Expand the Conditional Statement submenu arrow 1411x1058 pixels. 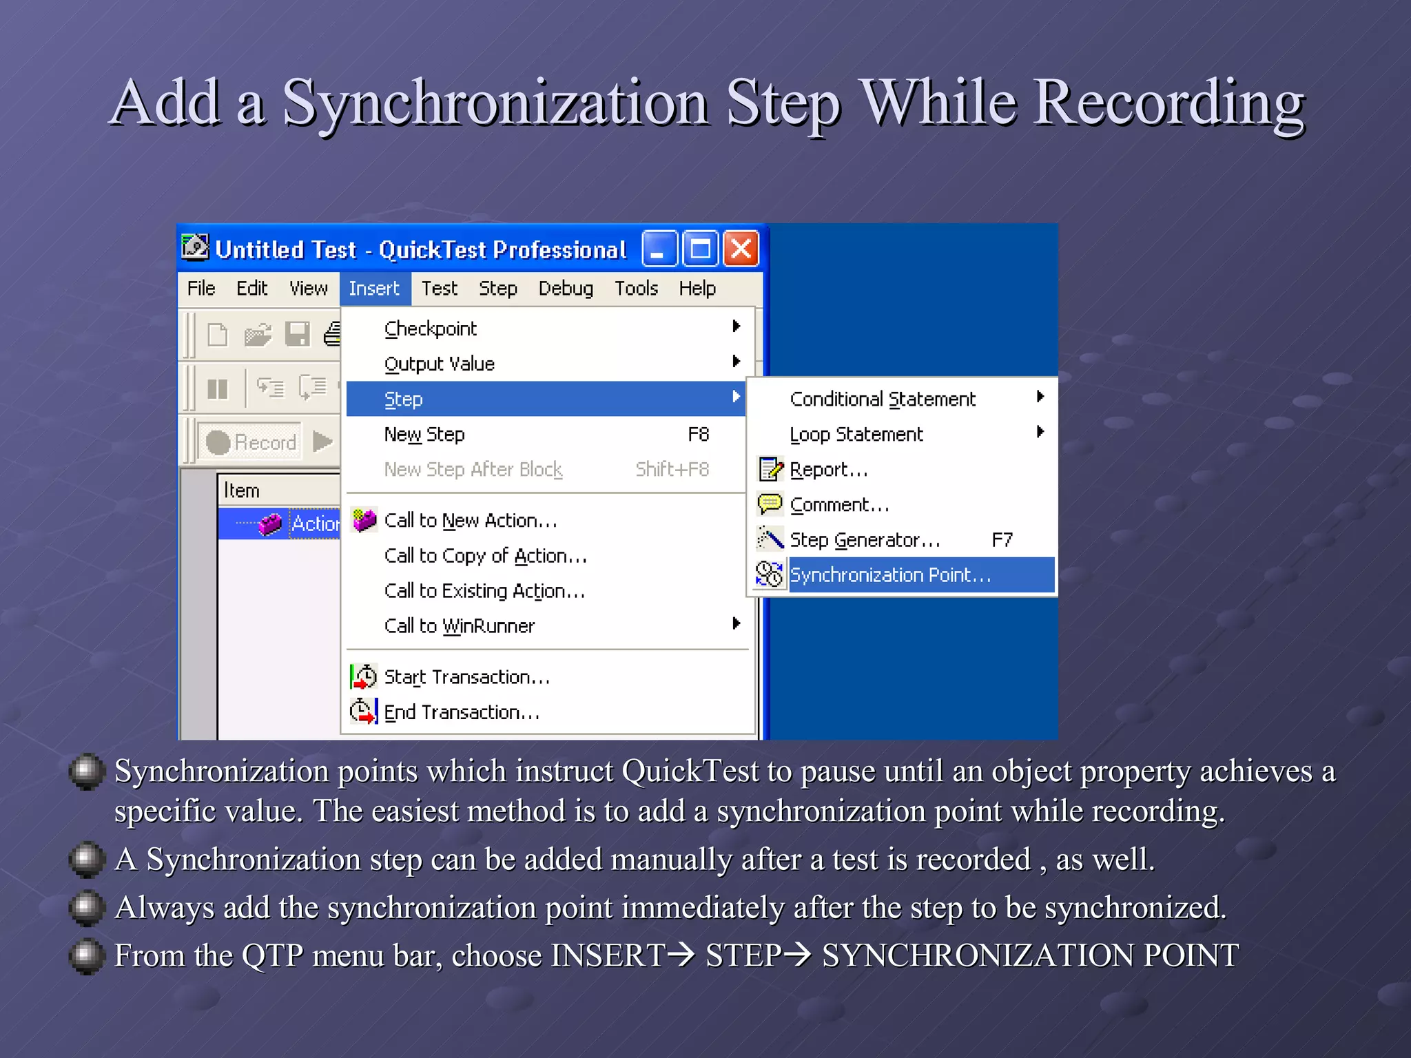(1040, 396)
